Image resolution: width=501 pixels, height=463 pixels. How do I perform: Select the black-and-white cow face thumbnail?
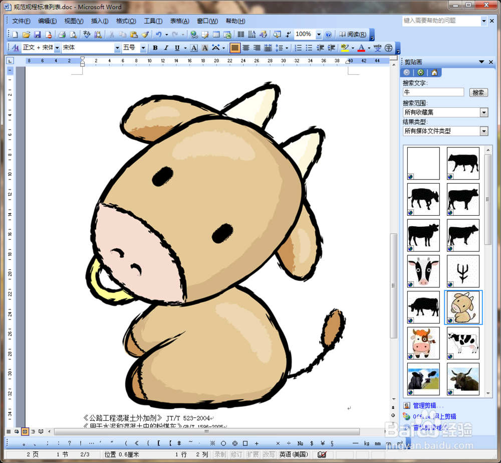423,271
